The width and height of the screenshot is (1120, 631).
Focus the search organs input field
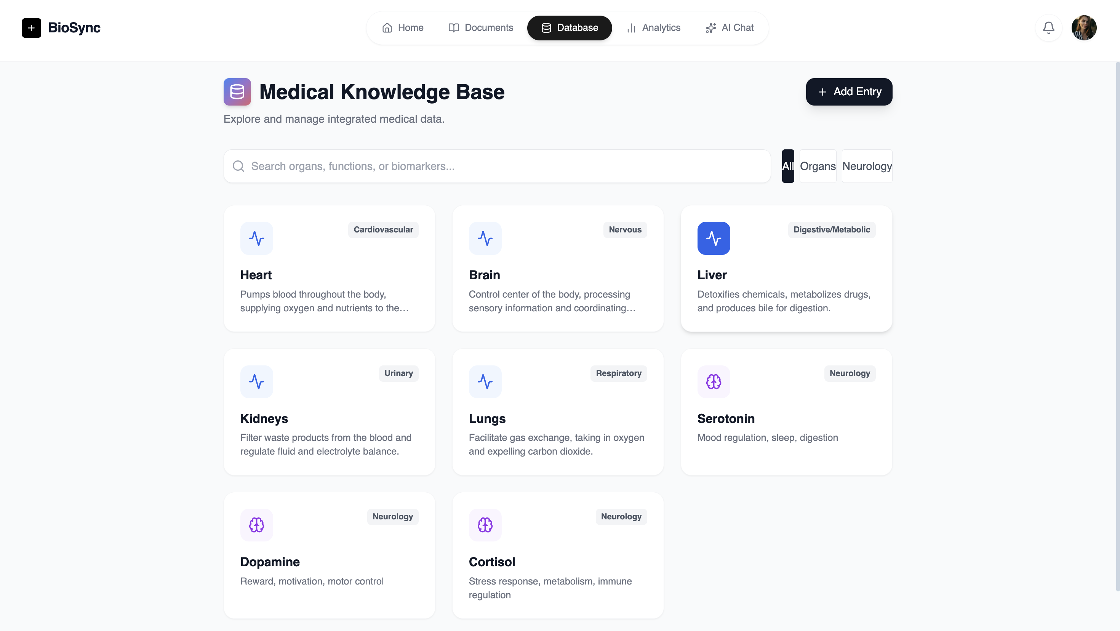point(497,166)
